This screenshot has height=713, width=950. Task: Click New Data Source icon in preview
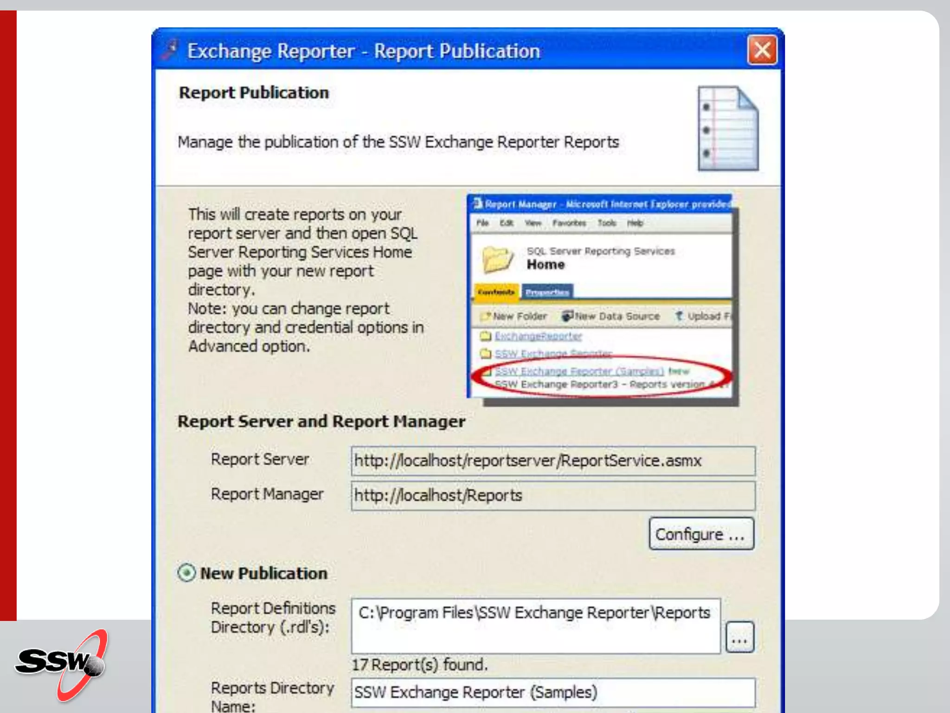[x=567, y=316]
